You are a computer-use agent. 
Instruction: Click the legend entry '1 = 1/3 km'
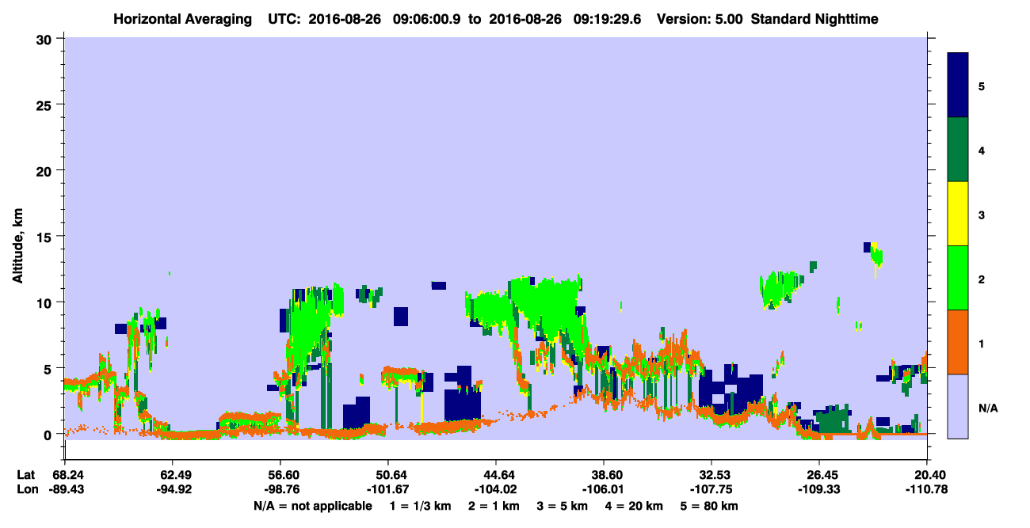click(422, 506)
